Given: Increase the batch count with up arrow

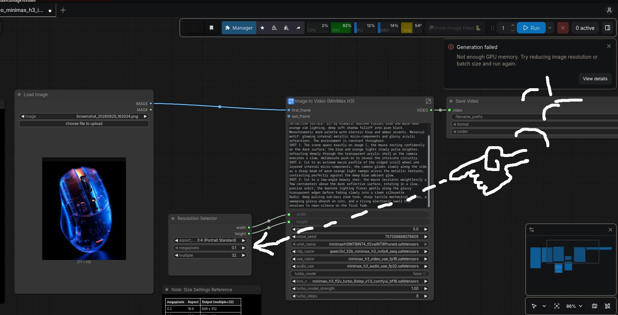Looking at the screenshot, I should [513, 25].
